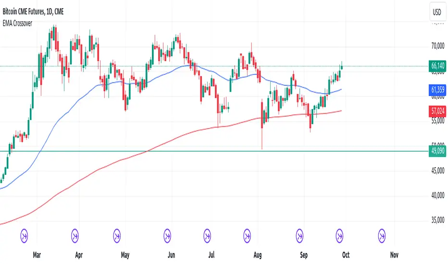Open the event icon just left of Oct

pyautogui.click(x=339, y=236)
